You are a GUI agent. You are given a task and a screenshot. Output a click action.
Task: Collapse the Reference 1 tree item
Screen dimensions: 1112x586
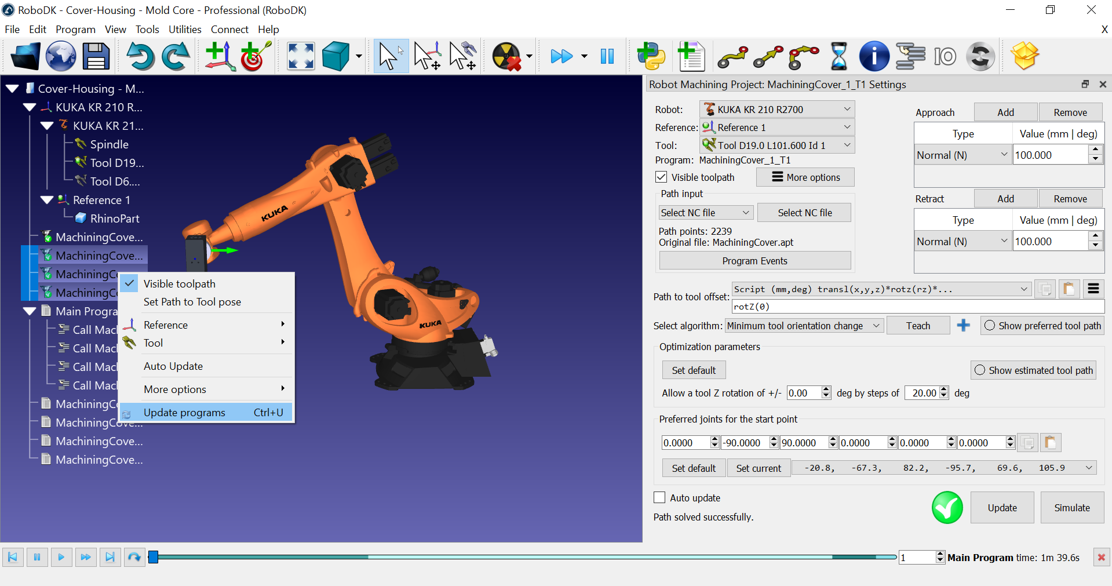47,199
